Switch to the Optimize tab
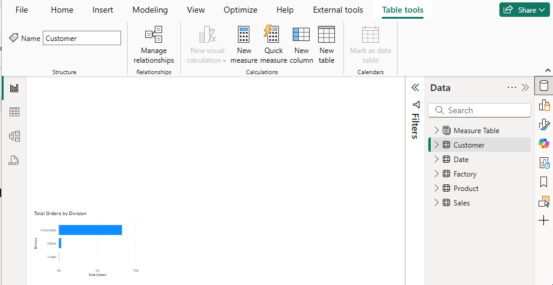This screenshot has height=285, width=553. tap(240, 10)
